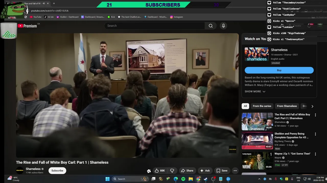This screenshot has width=327, height=183.
Task: Open the Shameless channel name link below the video
Action: (x=33, y=169)
